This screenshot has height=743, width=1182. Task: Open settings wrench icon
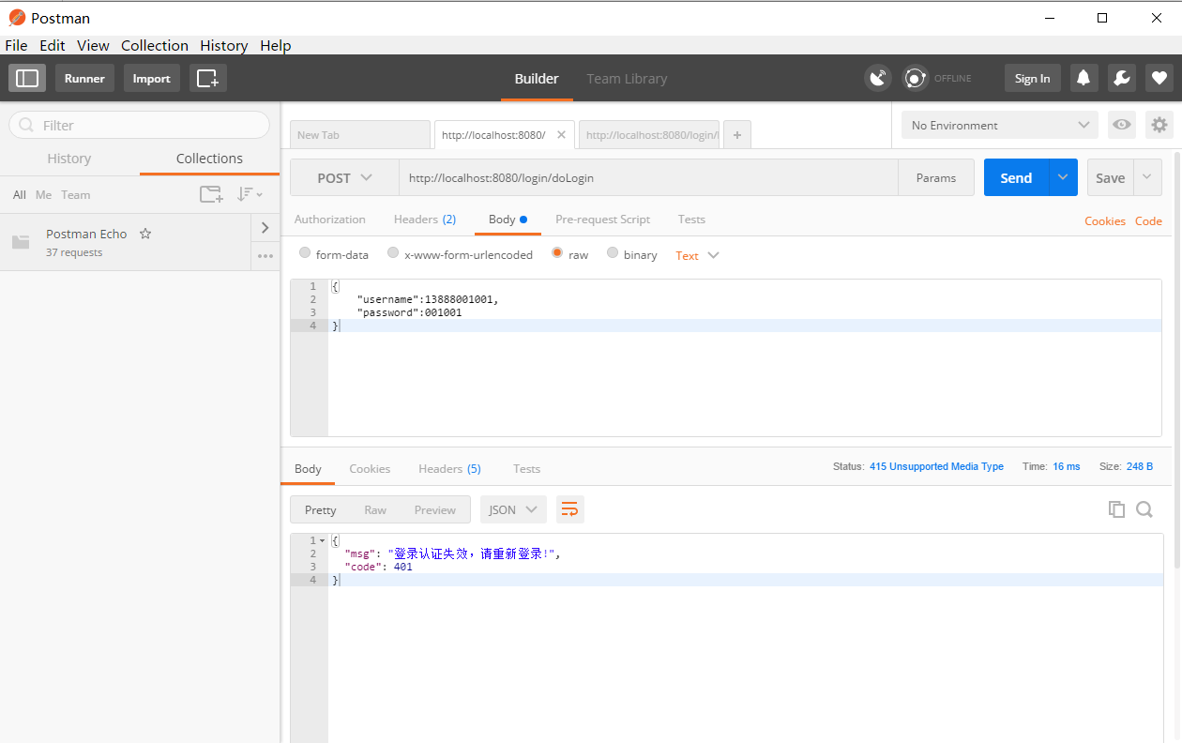pyautogui.click(x=1121, y=78)
